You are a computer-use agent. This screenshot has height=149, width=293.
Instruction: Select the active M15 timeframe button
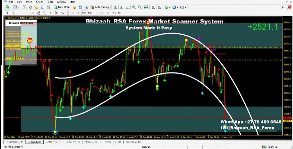tap(84, 13)
